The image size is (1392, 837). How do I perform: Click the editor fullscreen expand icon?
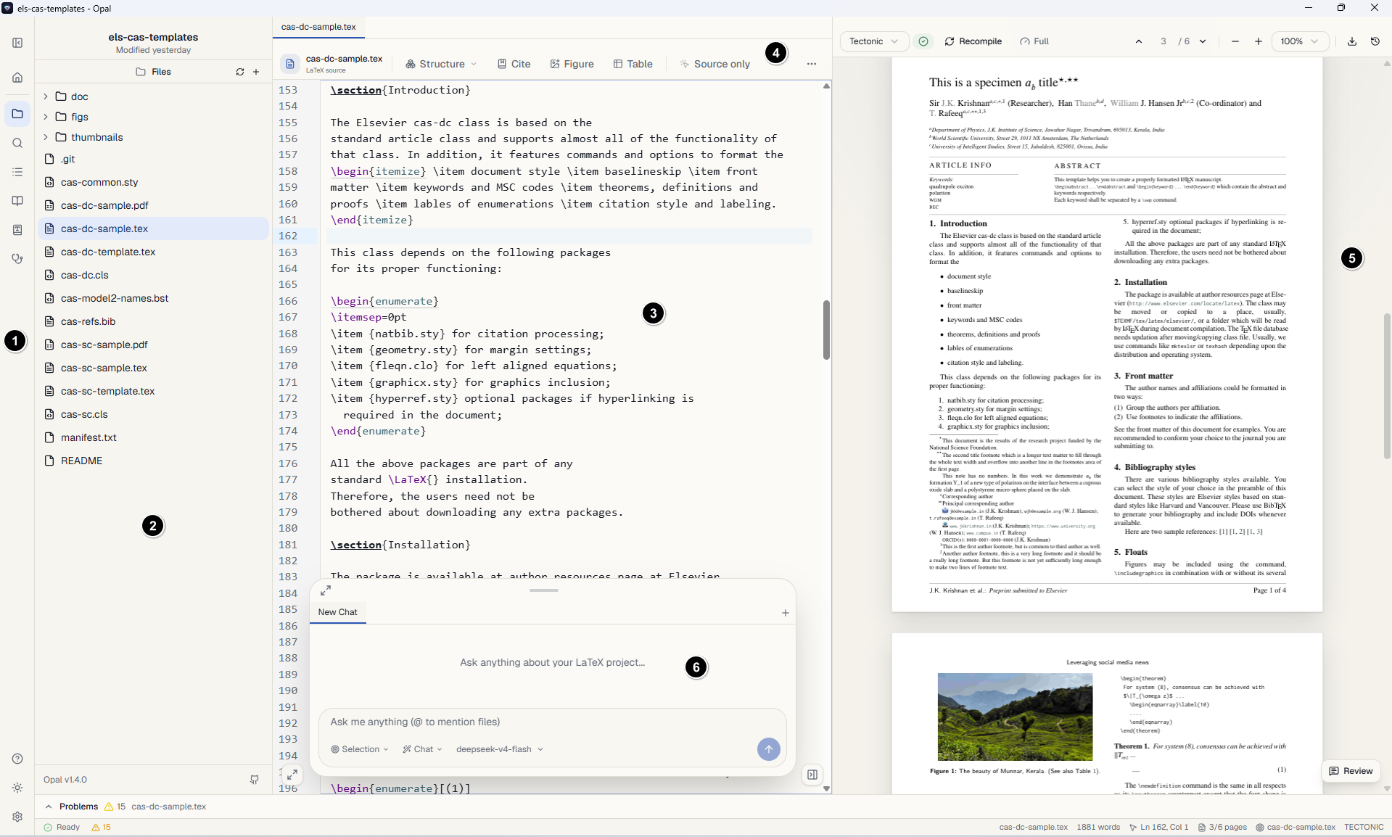point(292,775)
